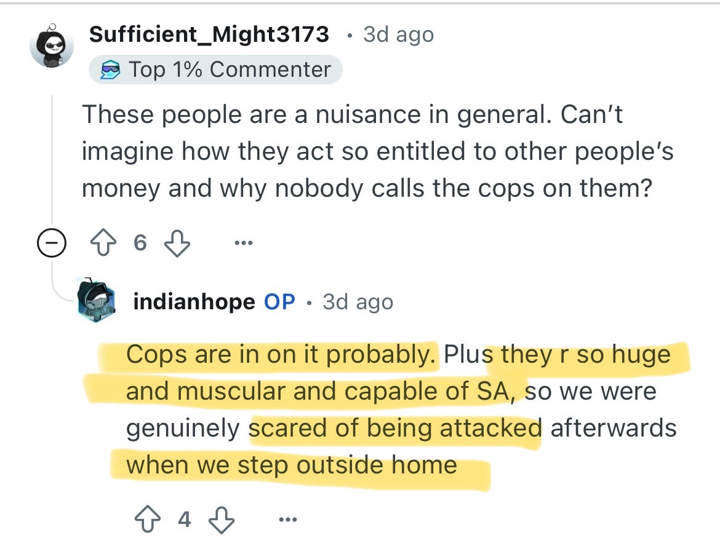Open more options menu on indianhope's reply
This screenshot has width=720, height=554.
[287, 521]
